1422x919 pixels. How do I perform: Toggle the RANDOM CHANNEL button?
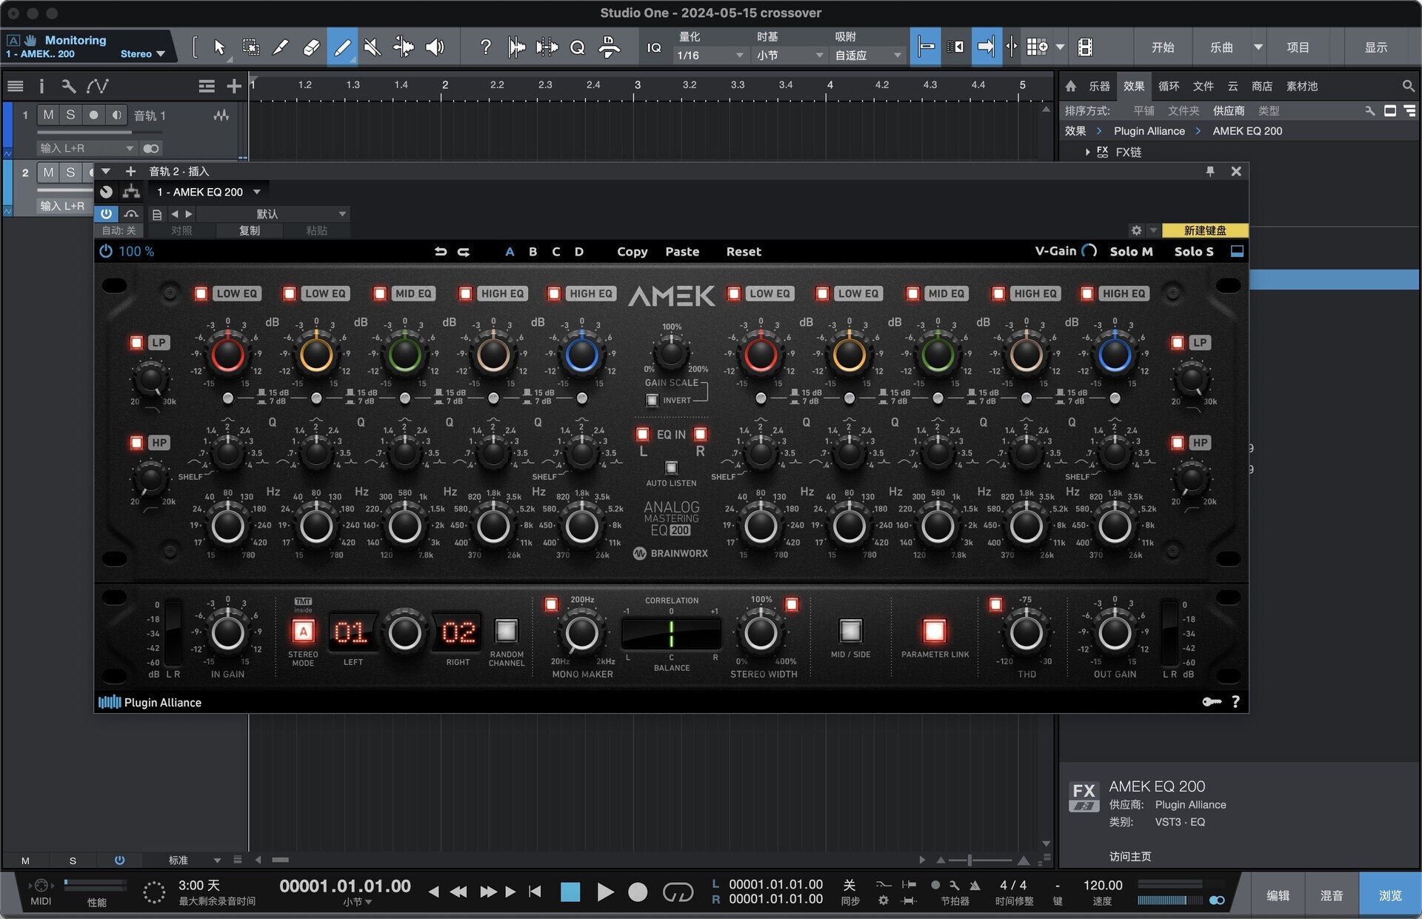point(507,631)
